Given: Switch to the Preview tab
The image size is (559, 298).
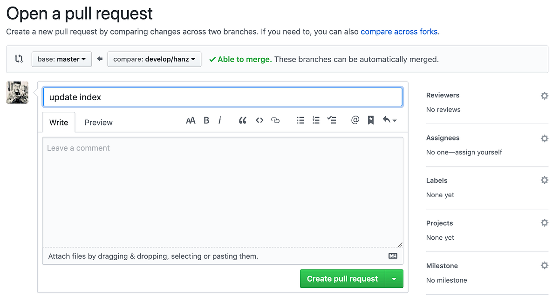Looking at the screenshot, I should [x=98, y=123].
